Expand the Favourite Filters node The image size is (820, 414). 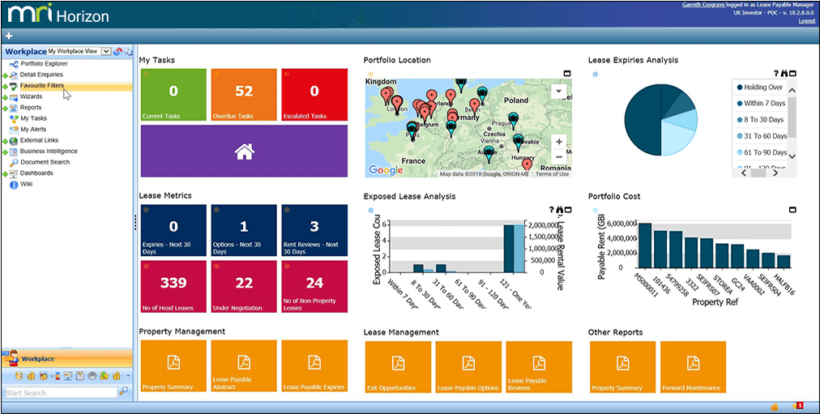[x=5, y=86]
